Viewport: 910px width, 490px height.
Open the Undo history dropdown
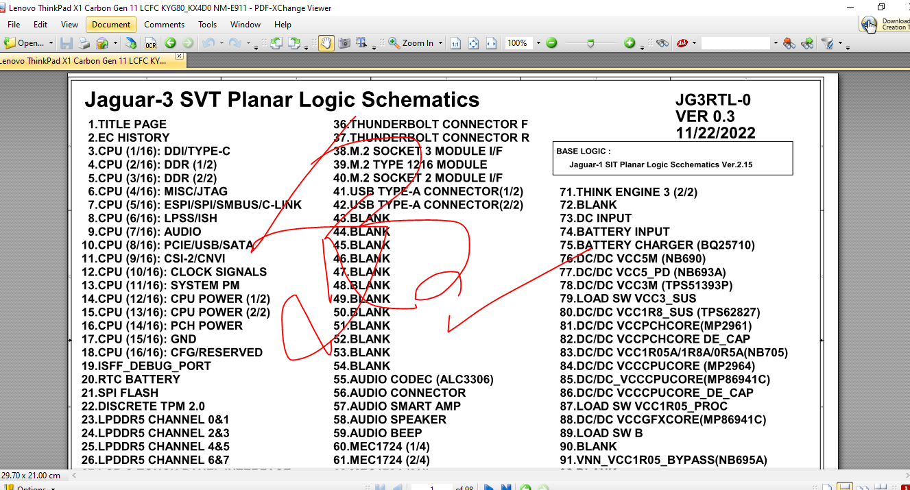[x=221, y=43]
